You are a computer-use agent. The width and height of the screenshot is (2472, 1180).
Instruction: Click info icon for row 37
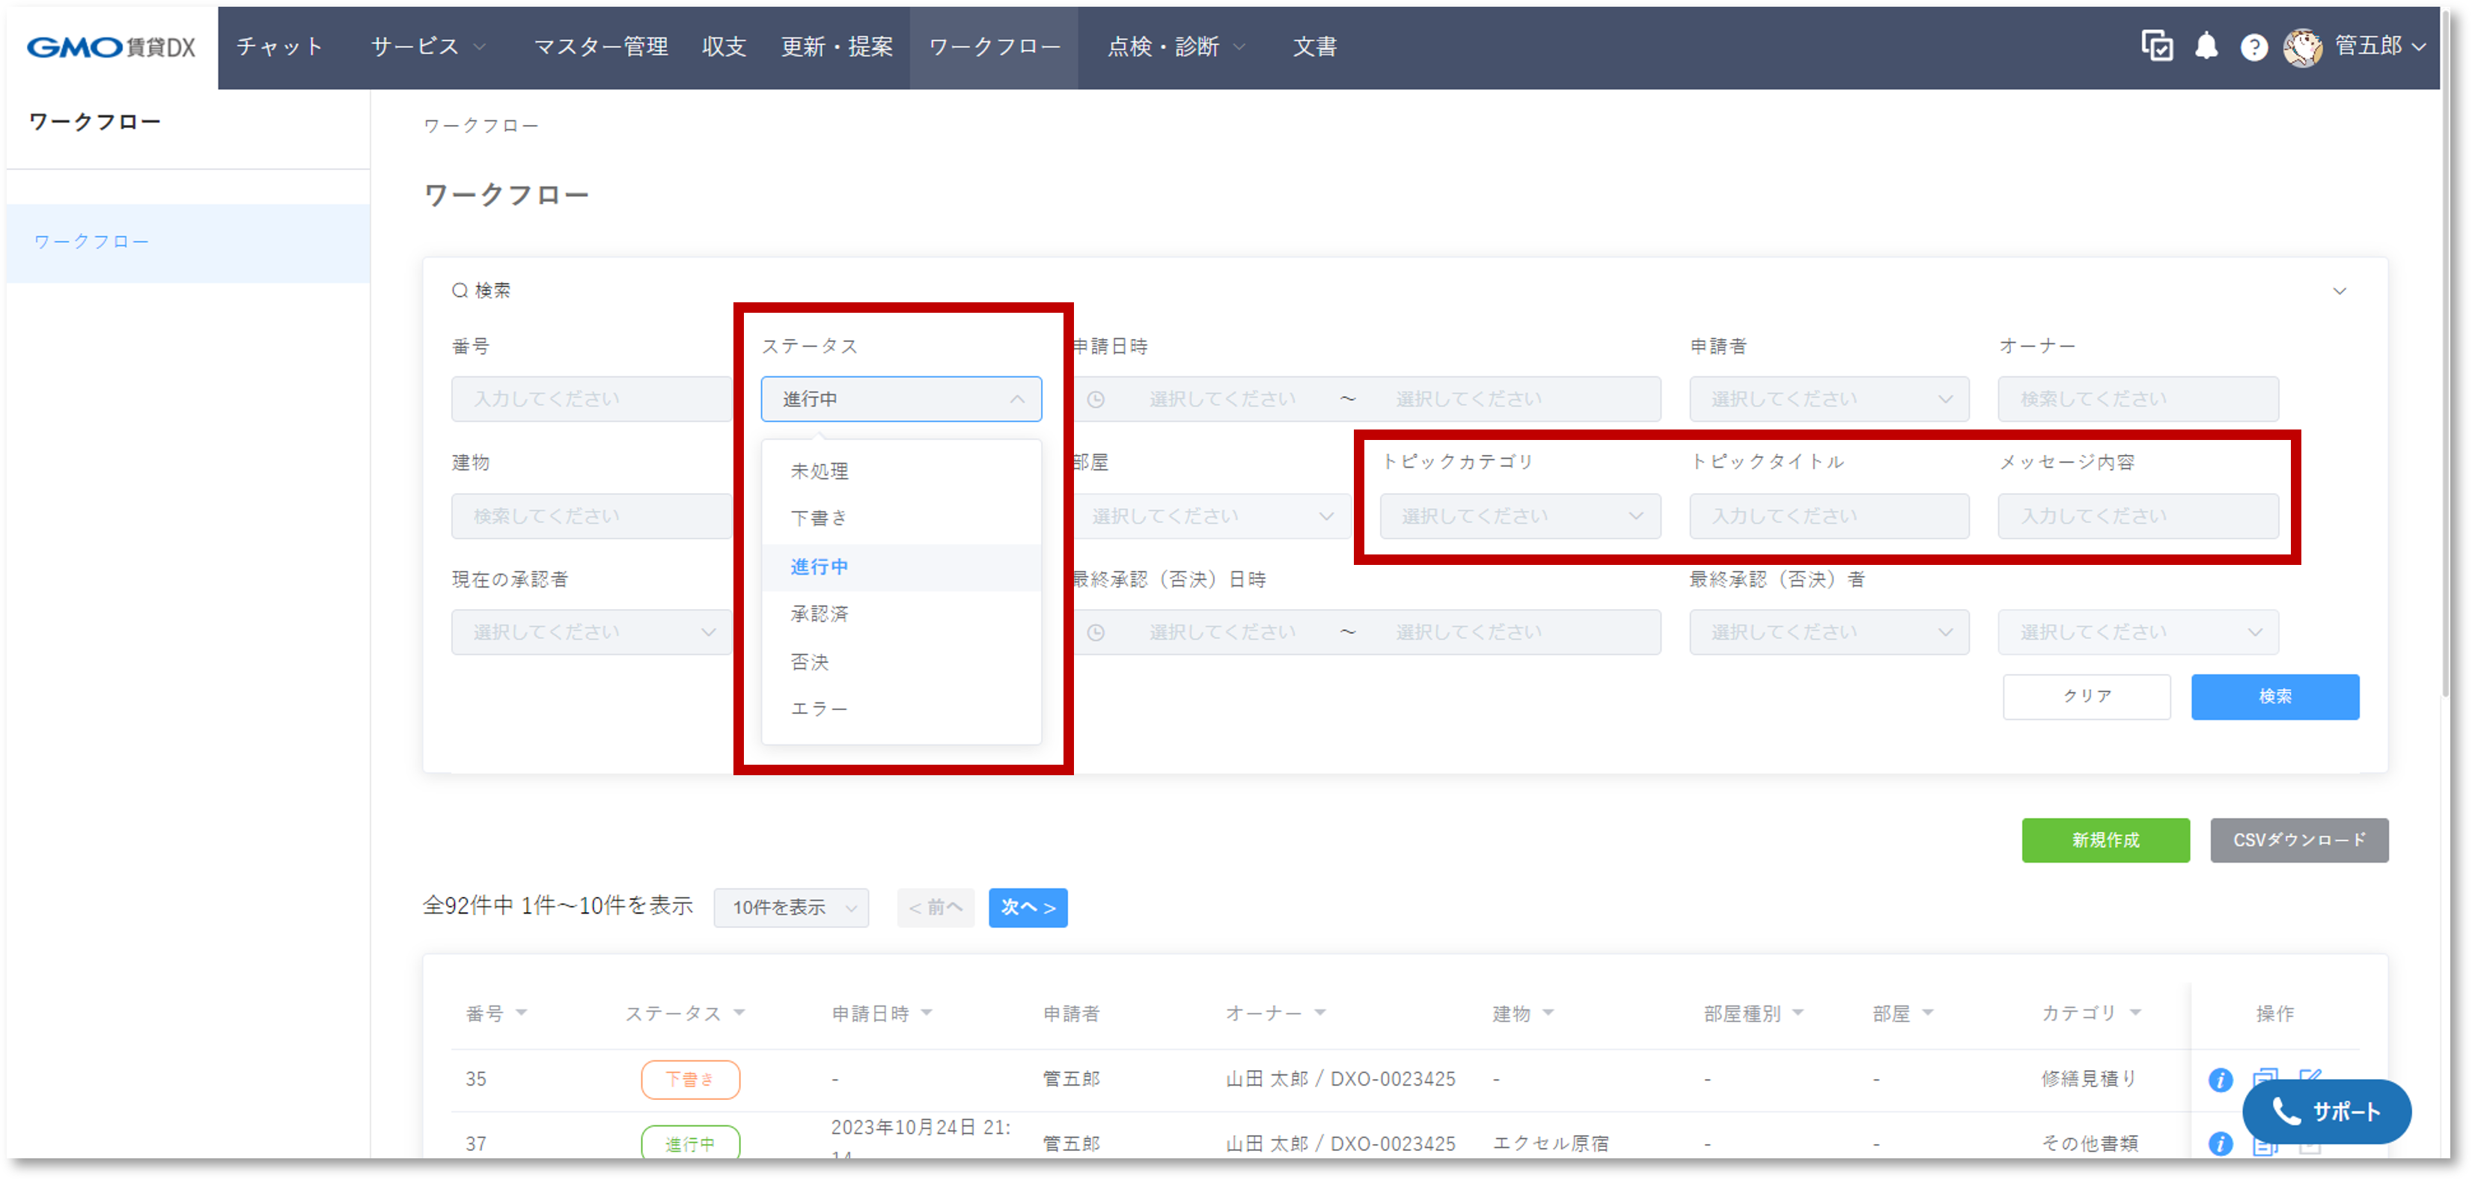pyautogui.click(x=2220, y=1143)
